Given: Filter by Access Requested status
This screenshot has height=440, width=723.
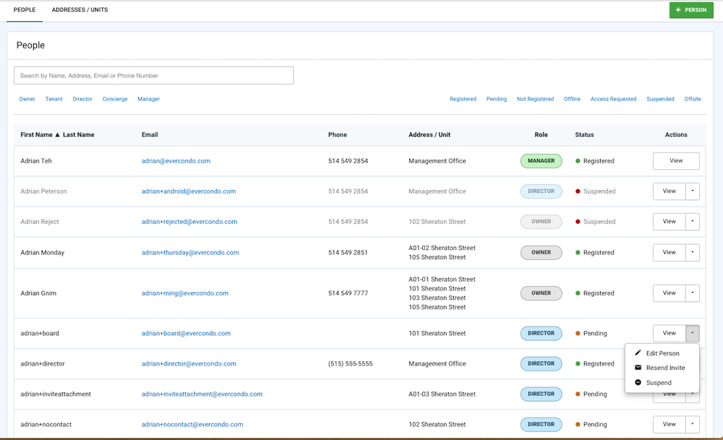Looking at the screenshot, I should coord(613,99).
